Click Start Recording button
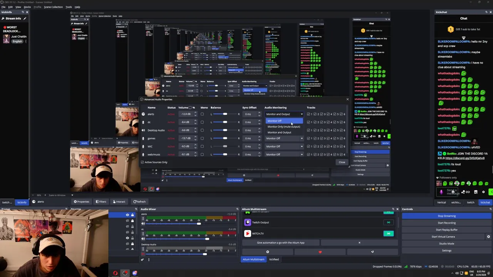The image size is (493, 277). click(x=446, y=223)
